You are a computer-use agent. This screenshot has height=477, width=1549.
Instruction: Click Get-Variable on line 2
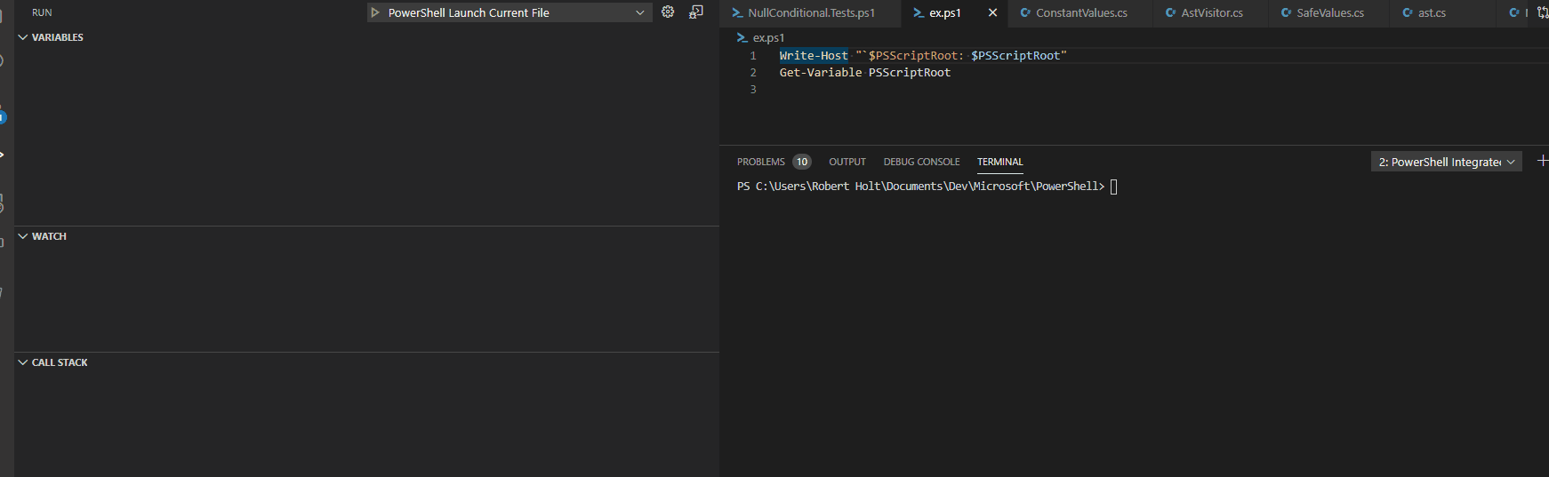click(821, 73)
